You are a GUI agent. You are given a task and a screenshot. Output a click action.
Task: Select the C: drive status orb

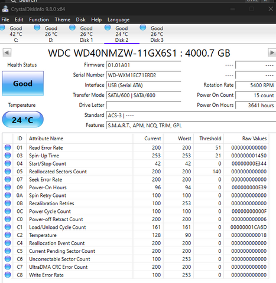coord(2,27)
